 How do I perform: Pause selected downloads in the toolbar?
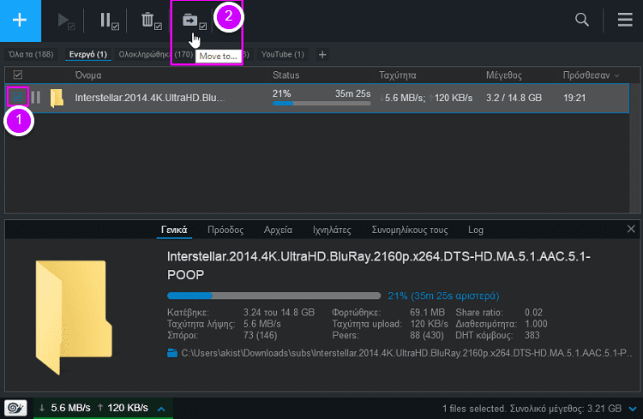pyautogui.click(x=109, y=21)
